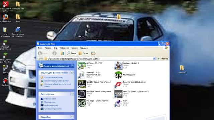Maximize the Game and files window
The height and width of the screenshot is (120, 214).
click(164, 44)
